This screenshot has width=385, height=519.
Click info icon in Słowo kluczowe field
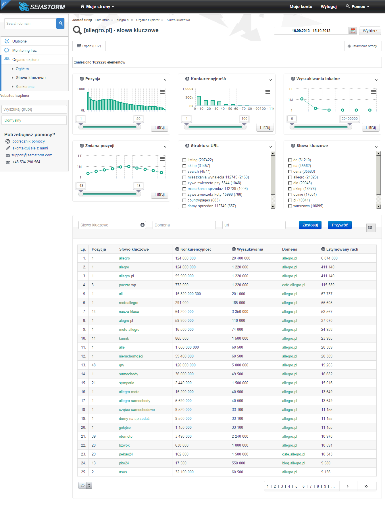click(142, 225)
